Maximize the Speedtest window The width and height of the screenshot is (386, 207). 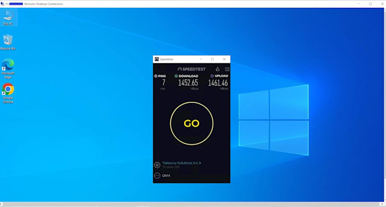pyautogui.click(x=212, y=59)
